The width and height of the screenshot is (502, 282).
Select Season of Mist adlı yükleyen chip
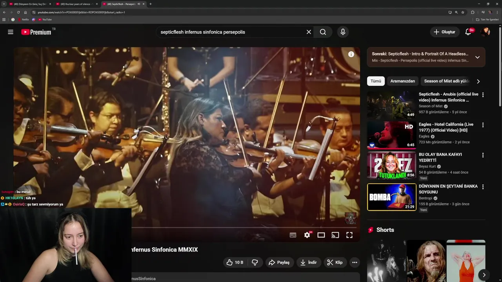[446, 81]
